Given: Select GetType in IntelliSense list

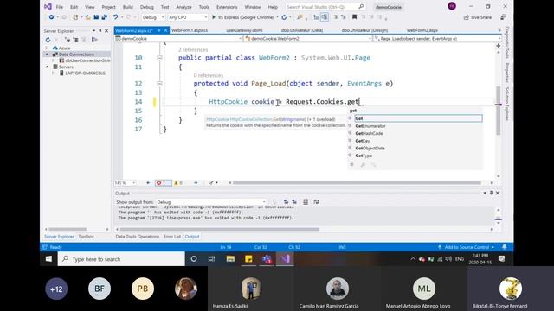Looking at the screenshot, I should tap(364, 155).
